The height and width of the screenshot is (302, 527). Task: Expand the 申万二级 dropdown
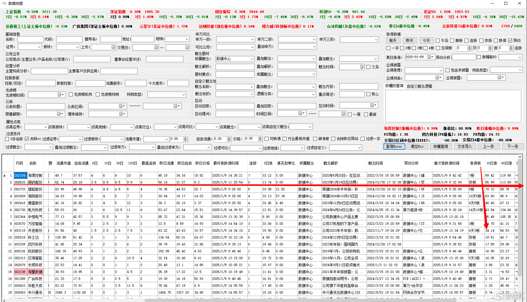(x=314, y=39)
